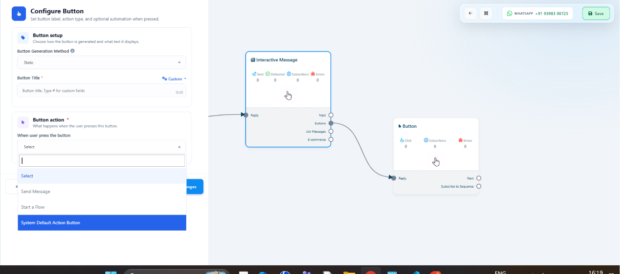Click the 'Configure Button' panel heading text

click(x=57, y=11)
